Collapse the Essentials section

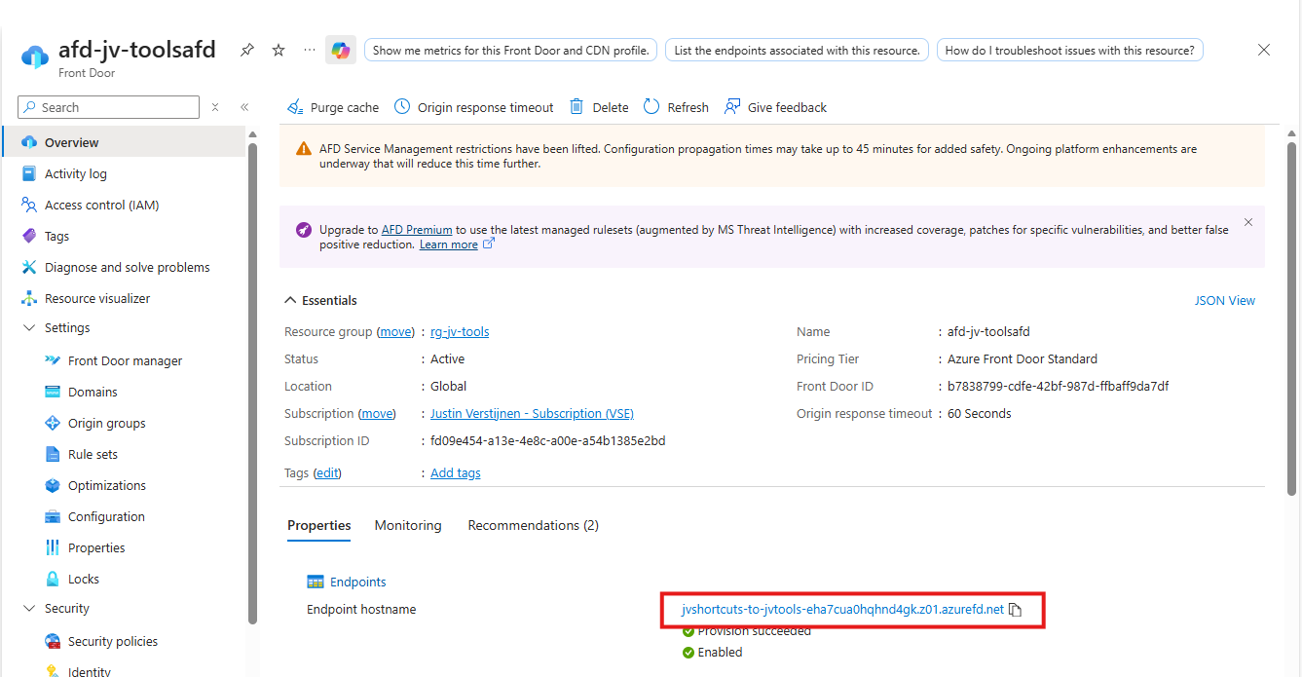(x=290, y=301)
